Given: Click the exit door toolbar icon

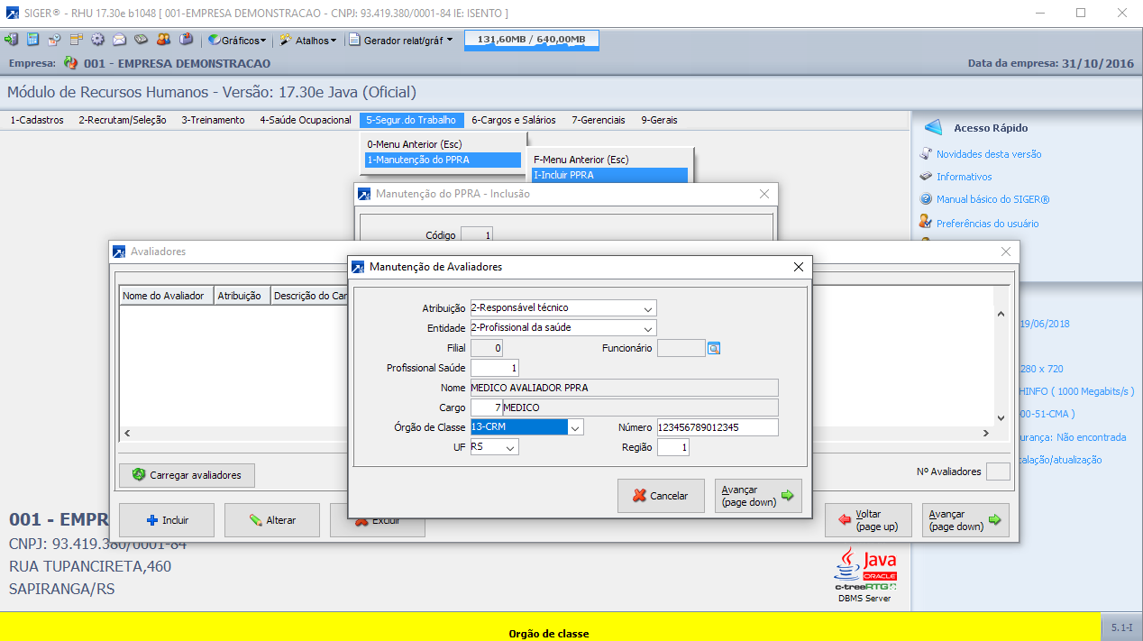Looking at the screenshot, I should [x=12, y=40].
